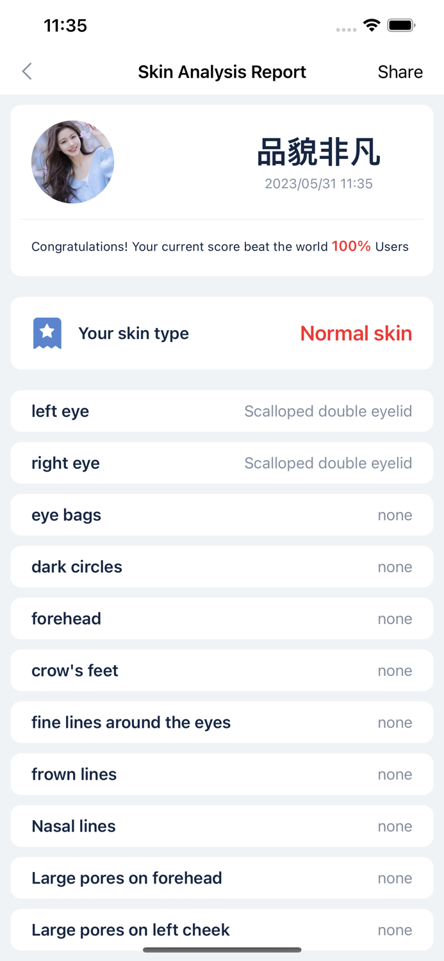Open the forehead analysis row
Viewport: 444px width, 961px height.
click(222, 618)
